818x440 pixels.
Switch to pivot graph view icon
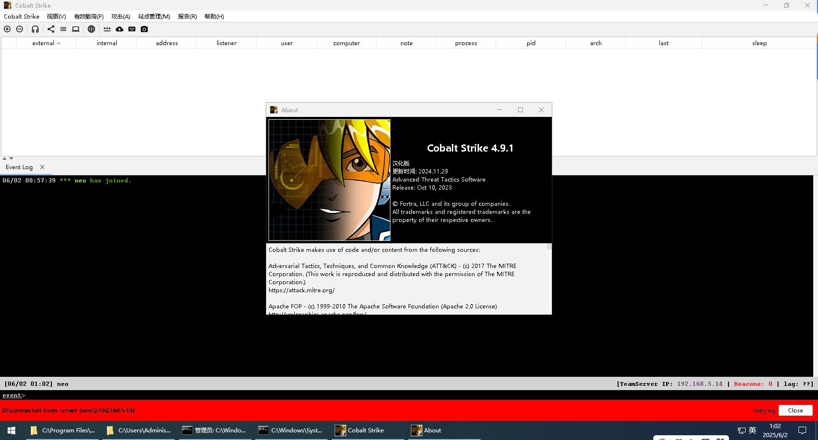[51, 29]
